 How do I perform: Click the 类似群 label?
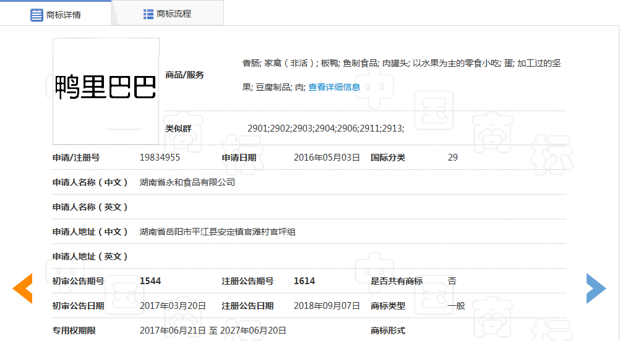(178, 128)
